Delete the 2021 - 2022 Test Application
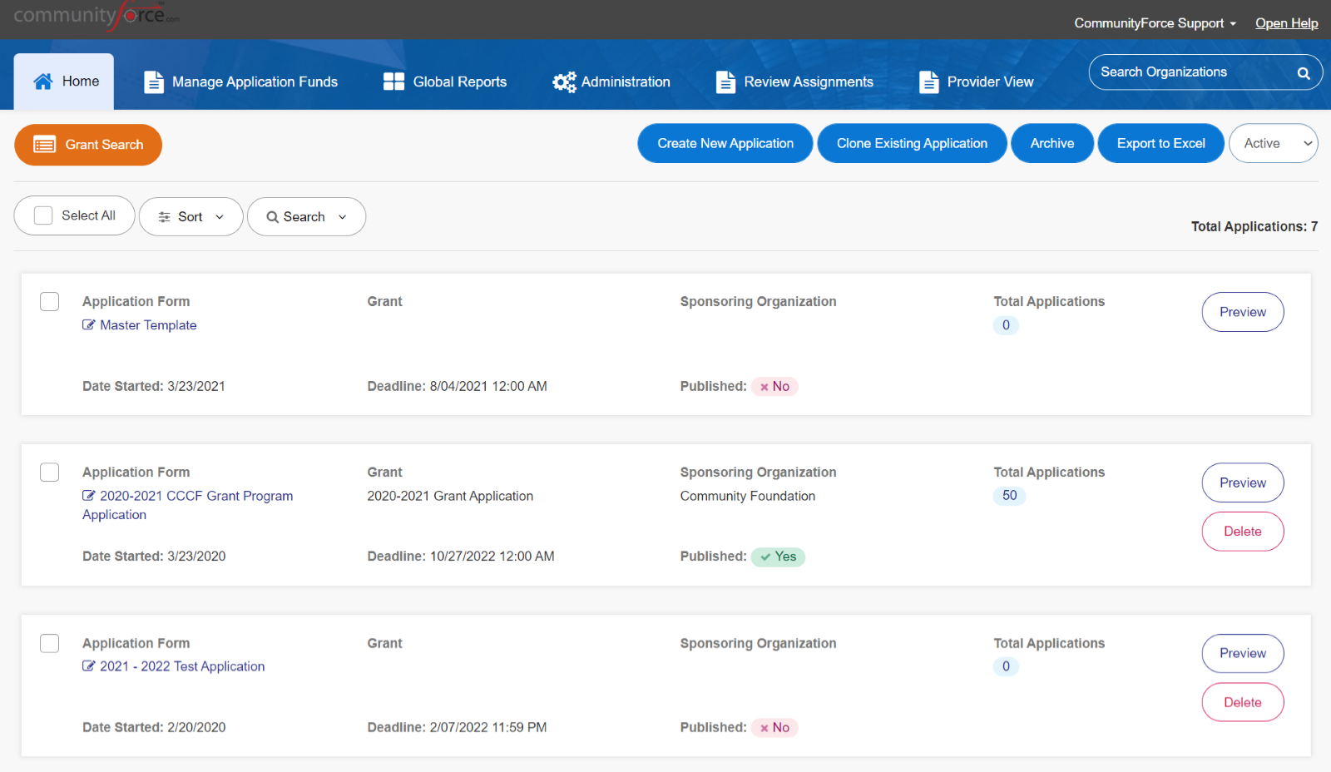Image resolution: width=1331 pixels, height=772 pixels. [x=1242, y=702]
